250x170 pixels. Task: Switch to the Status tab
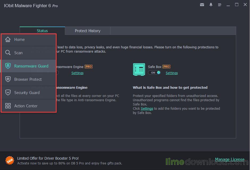pos(42,31)
